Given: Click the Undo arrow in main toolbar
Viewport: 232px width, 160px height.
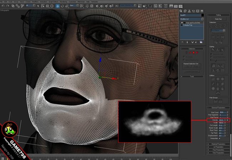Looking at the screenshot, I should pyautogui.click(x=3, y=6).
